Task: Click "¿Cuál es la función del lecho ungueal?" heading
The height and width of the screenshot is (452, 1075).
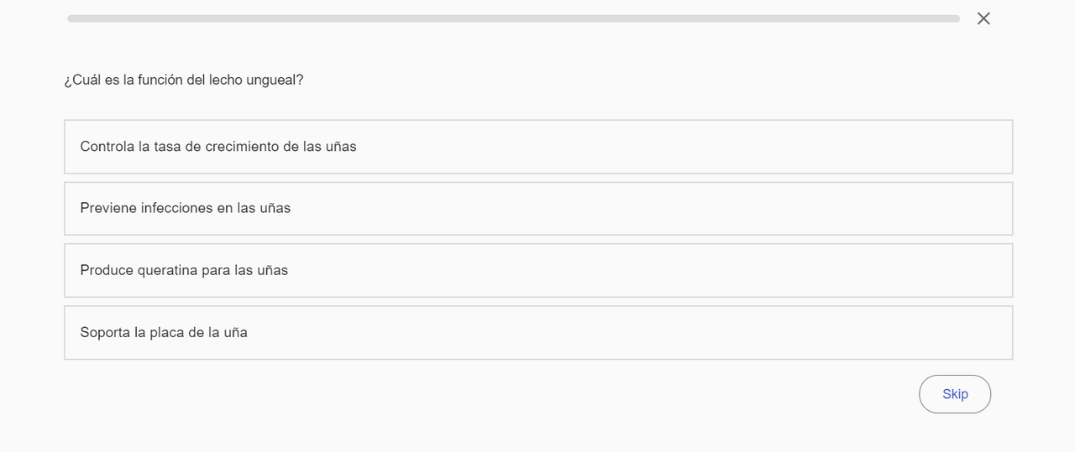Action: click(x=184, y=80)
